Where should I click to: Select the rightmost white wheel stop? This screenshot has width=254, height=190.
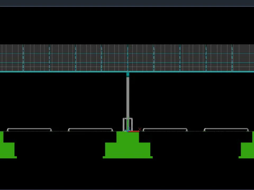[x=226, y=130]
